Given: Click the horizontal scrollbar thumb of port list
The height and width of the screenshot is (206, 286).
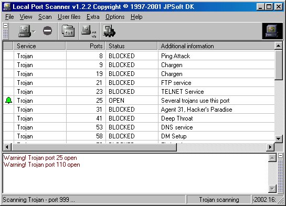Looking at the screenshot, I should pos(94,147).
